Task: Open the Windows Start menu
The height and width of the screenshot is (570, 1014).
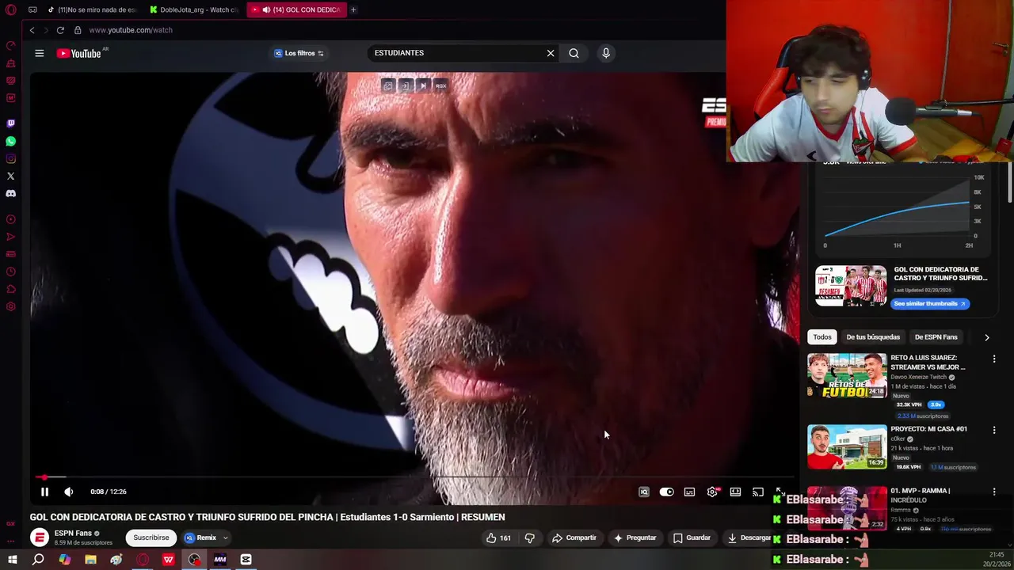Action: point(12,560)
